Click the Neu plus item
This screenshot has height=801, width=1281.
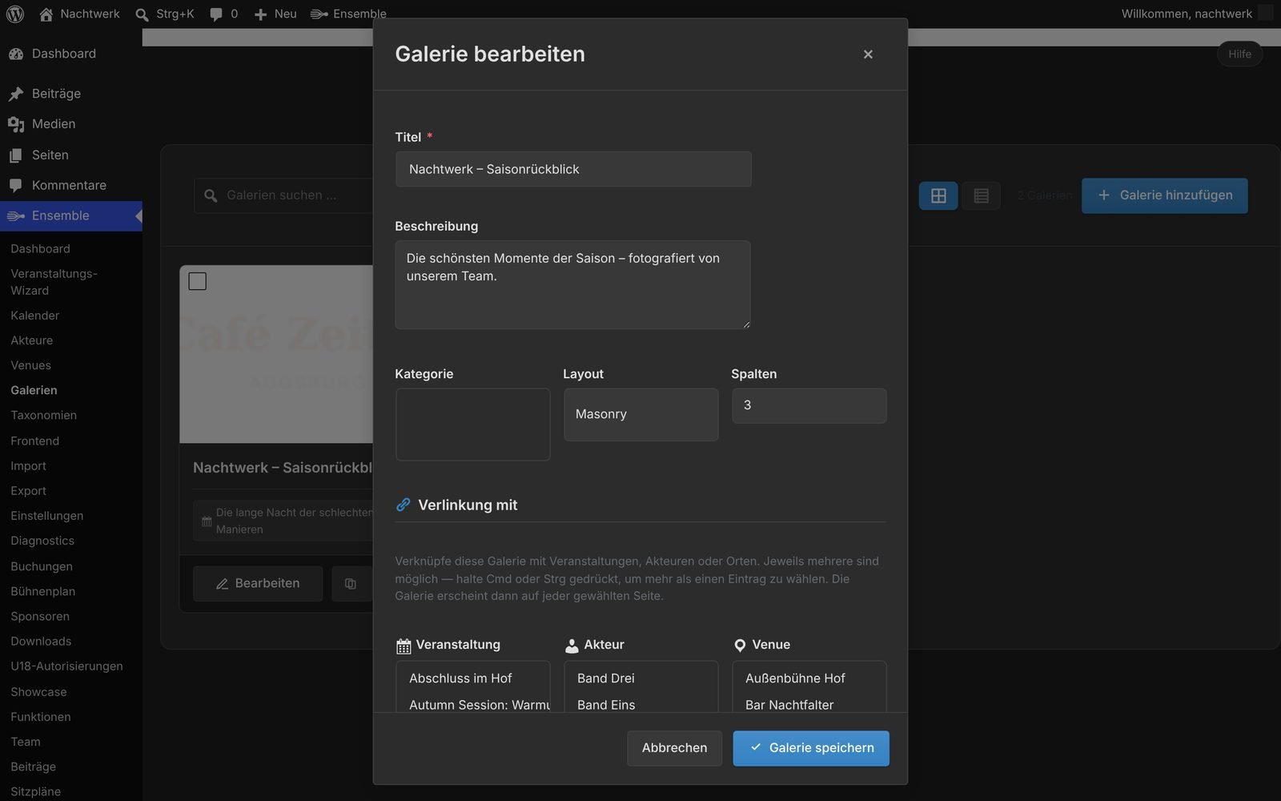pos(275,14)
